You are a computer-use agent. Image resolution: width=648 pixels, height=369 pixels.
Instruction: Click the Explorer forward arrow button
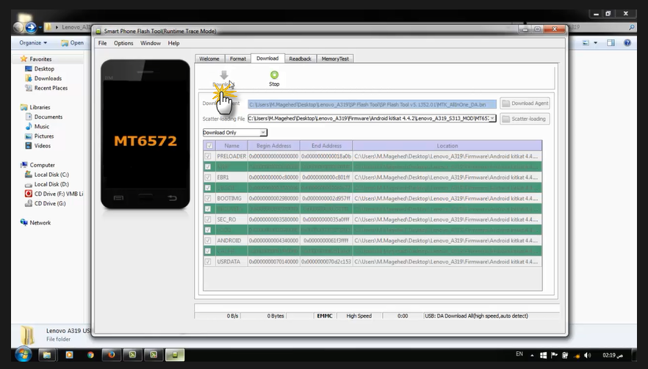[31, 28]
